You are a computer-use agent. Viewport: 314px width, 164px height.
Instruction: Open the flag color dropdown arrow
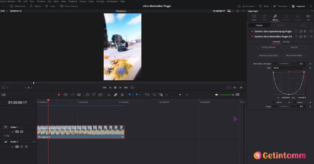pyautogui.click(x=133, y=95)
